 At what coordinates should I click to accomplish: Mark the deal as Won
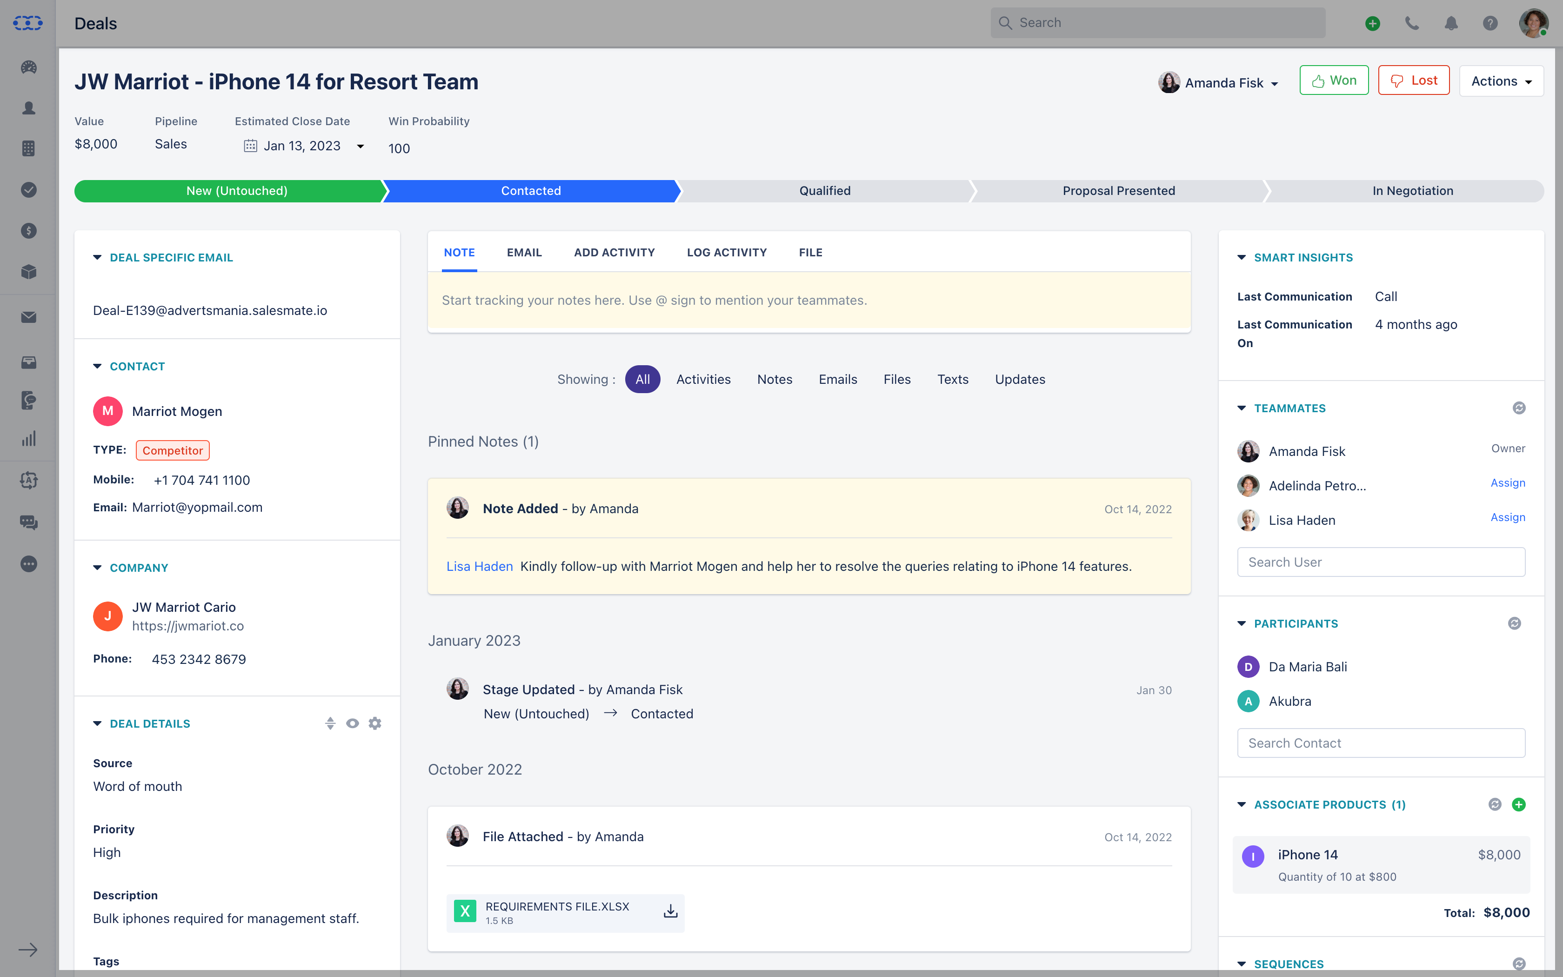1334,81
